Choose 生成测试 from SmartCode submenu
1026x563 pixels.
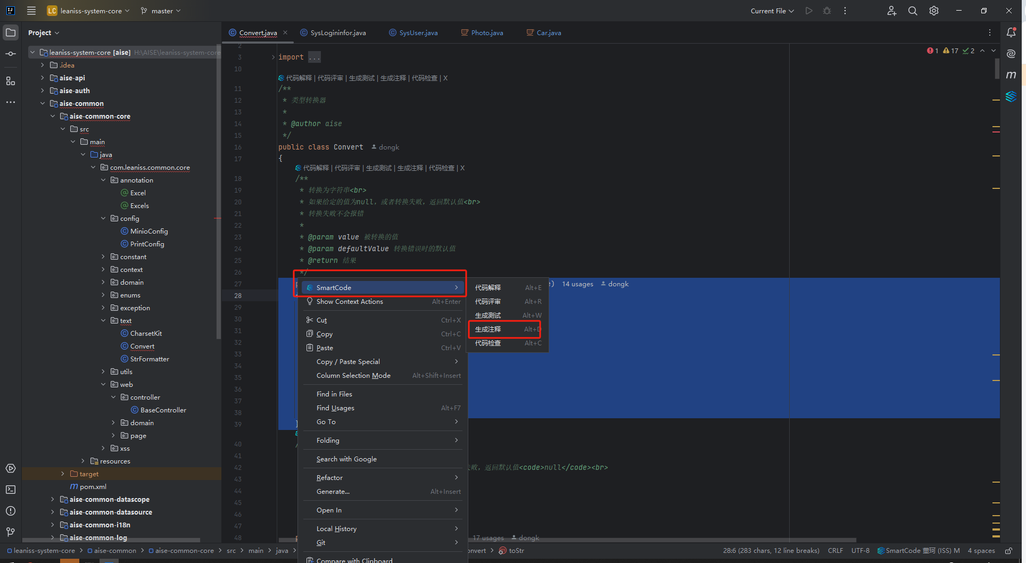[x=508, y=316]
